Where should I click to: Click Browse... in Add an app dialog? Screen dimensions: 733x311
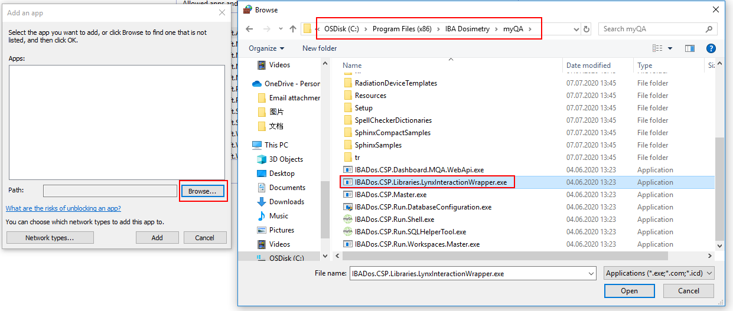point(203,191)
